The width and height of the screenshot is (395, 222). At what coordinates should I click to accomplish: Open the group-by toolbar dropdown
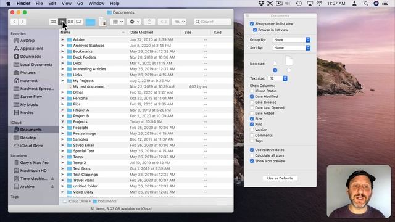117,22
